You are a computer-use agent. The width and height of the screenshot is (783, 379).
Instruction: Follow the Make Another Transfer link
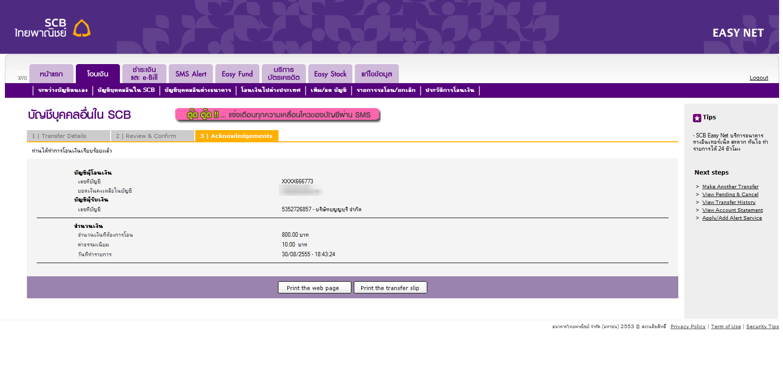pos(731,187)
